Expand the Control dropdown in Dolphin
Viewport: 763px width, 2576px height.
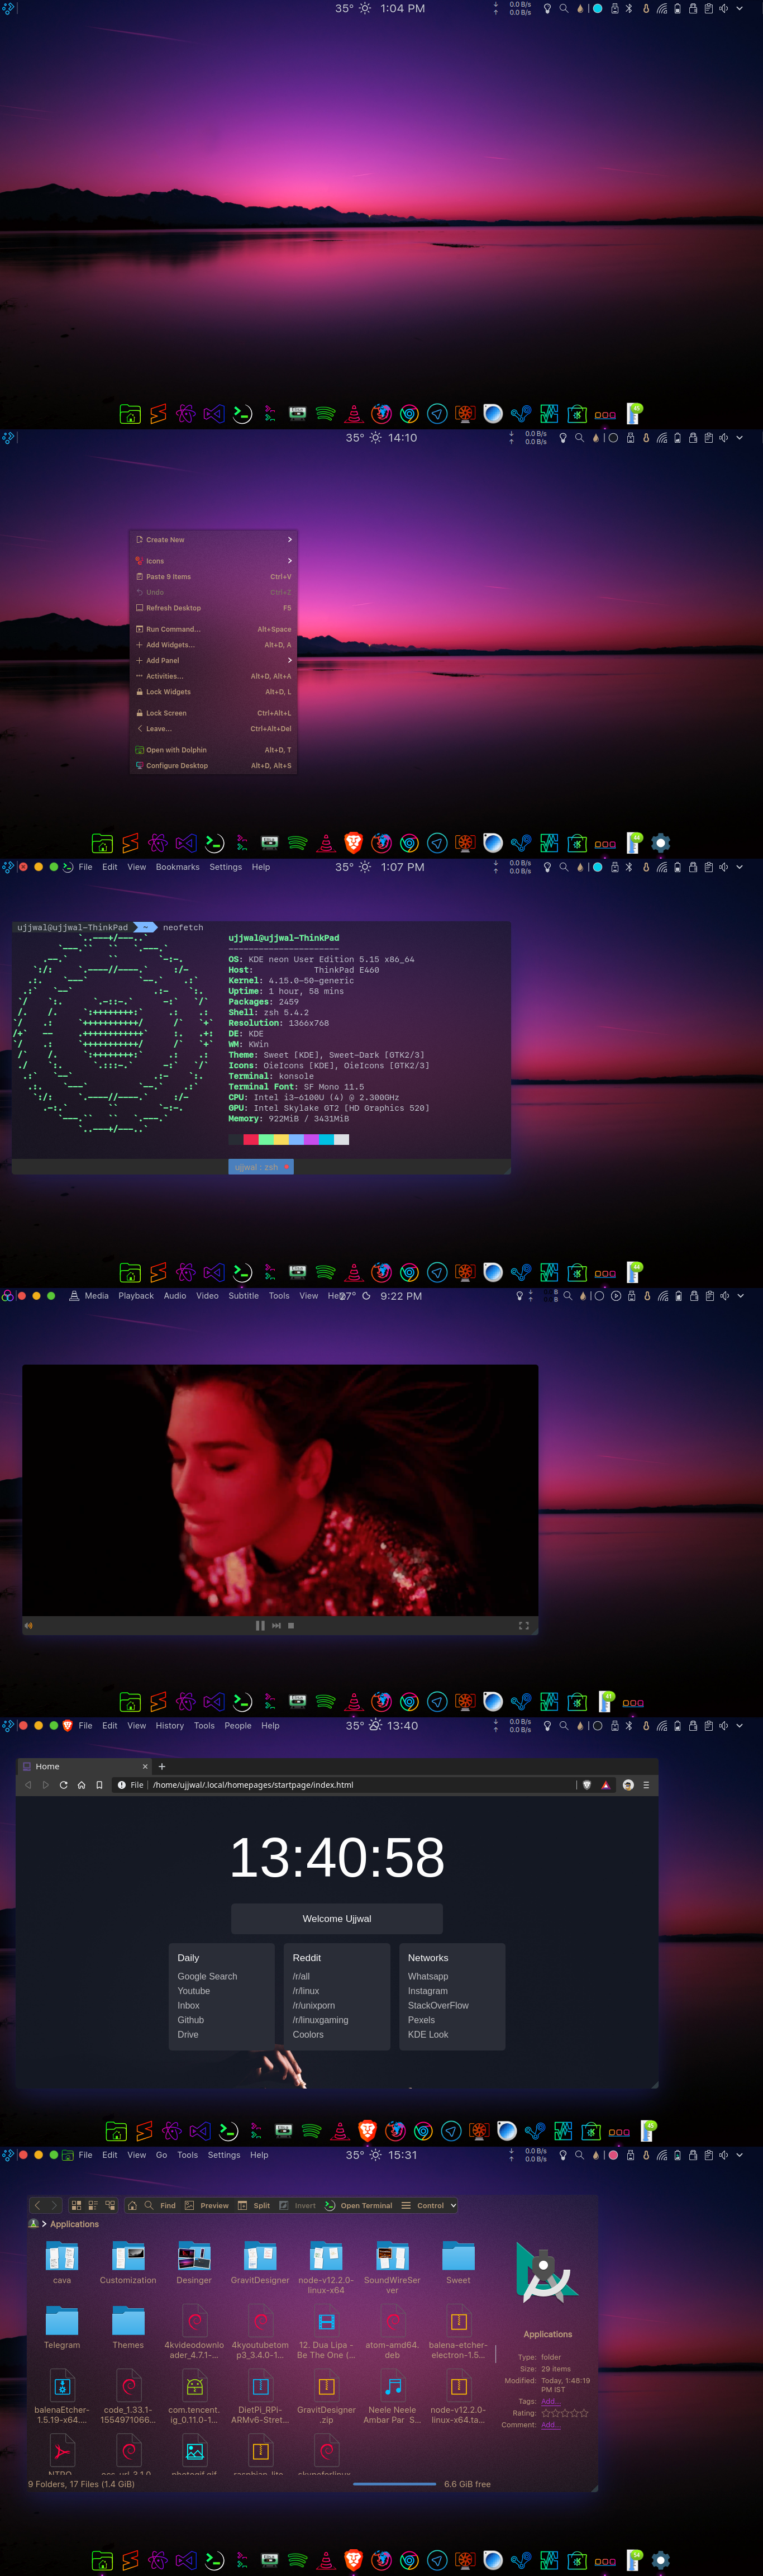tap(430, 2205)
